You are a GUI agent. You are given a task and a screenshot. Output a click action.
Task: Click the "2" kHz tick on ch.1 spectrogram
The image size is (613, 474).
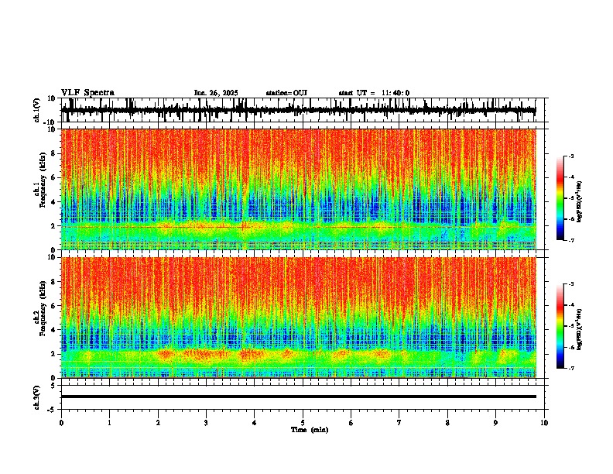[53, 226]
